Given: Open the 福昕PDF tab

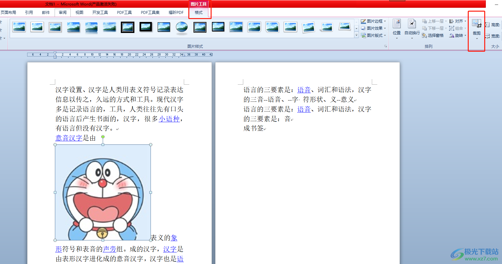Looking at the screenshot, I should click(x=176, y=12).
